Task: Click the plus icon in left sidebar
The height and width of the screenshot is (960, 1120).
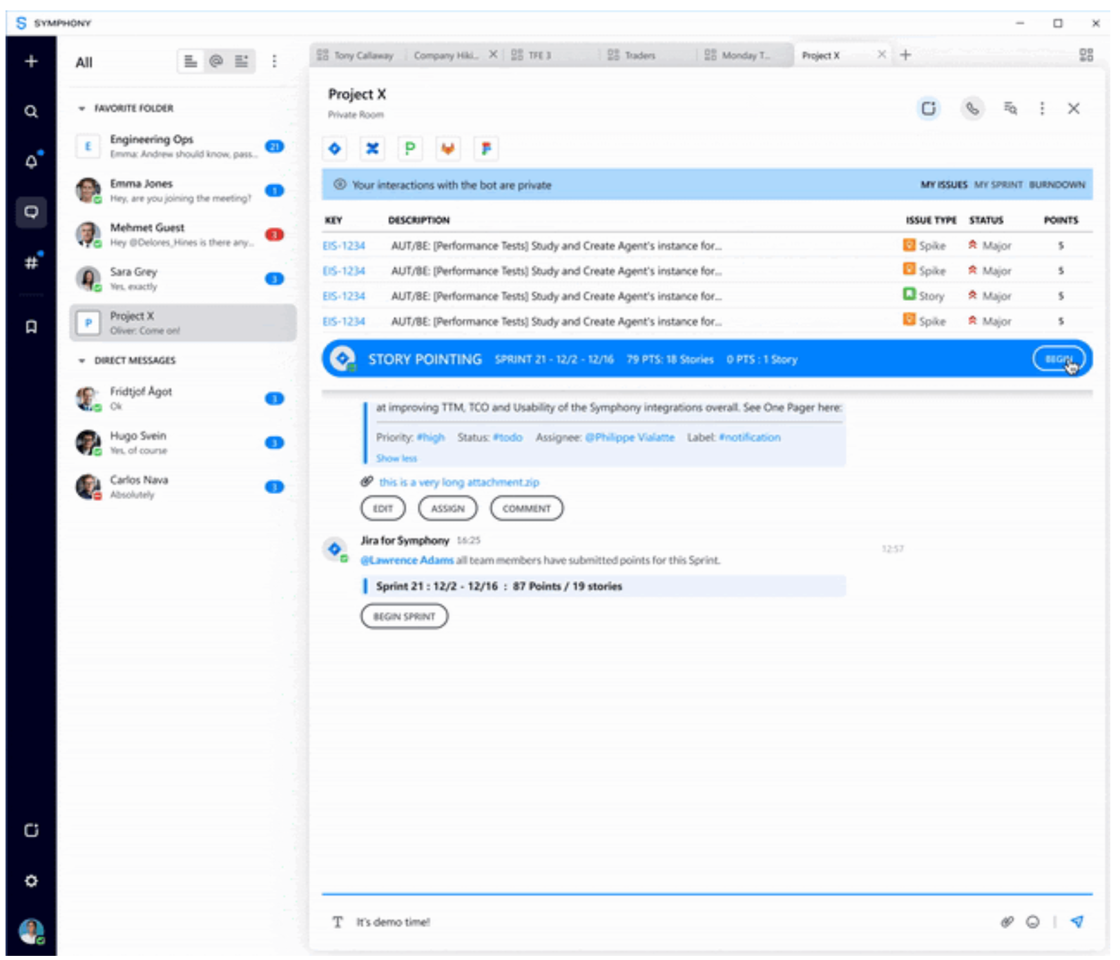Action: tap(31, 61)
